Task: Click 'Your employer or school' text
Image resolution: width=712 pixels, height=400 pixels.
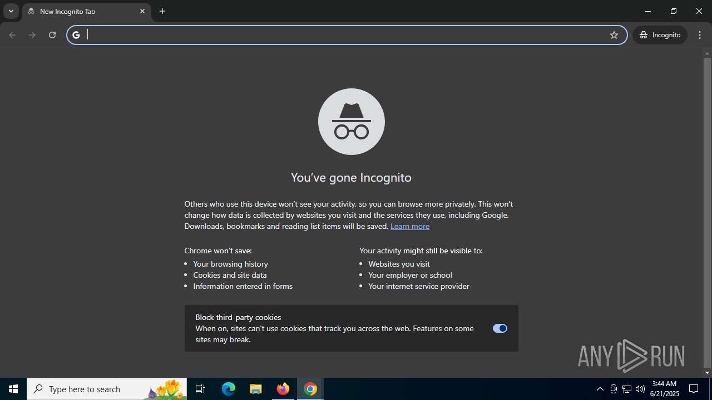Action: 410,275
